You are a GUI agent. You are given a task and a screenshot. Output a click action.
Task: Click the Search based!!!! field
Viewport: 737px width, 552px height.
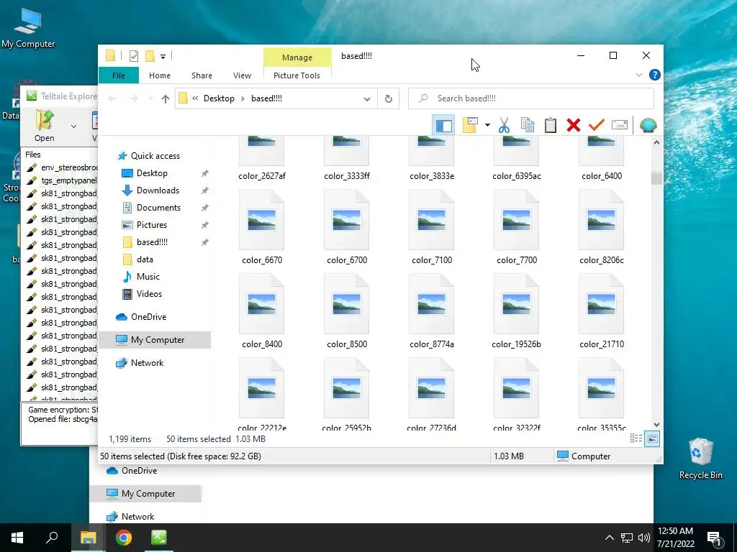click(530, 98)
